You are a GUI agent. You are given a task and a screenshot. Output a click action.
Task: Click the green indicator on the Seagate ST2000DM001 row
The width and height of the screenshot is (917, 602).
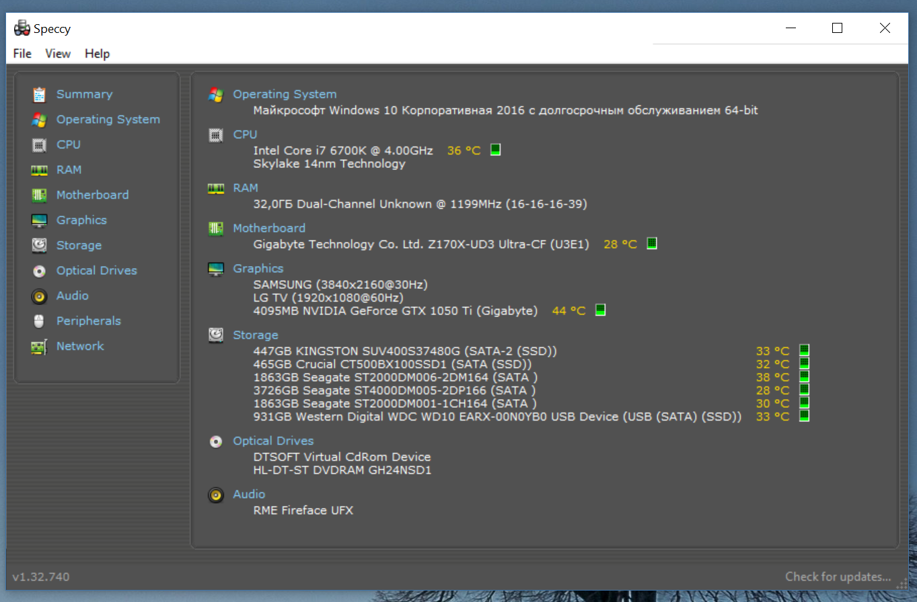click(804, 402)
